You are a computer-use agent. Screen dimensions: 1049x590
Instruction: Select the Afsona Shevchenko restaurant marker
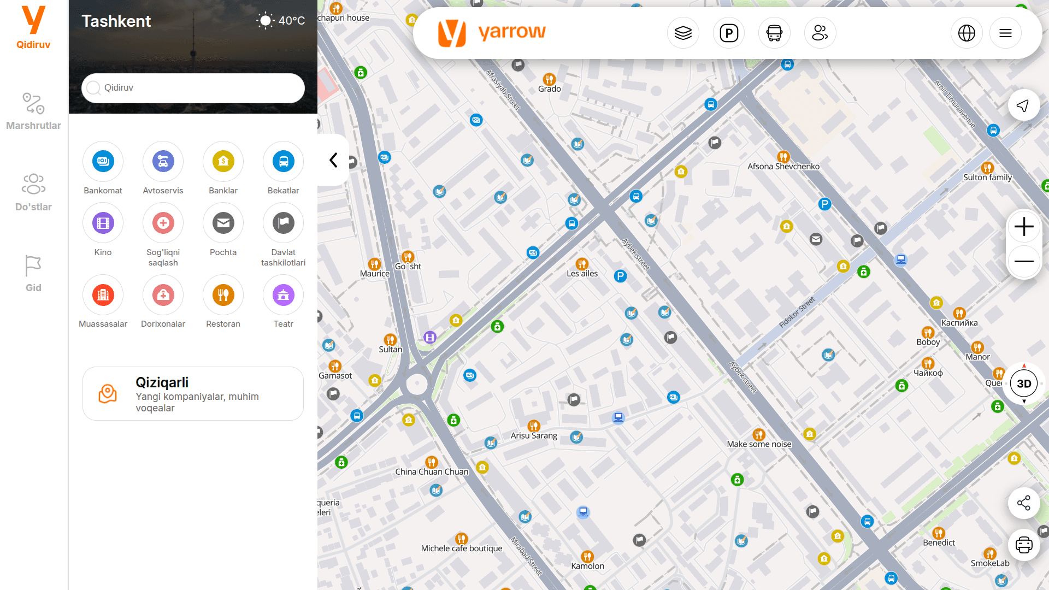coord(783,157)
